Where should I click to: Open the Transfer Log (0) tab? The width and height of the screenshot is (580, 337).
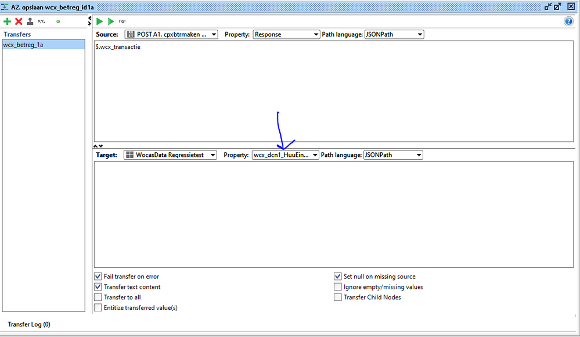point(29,324)
